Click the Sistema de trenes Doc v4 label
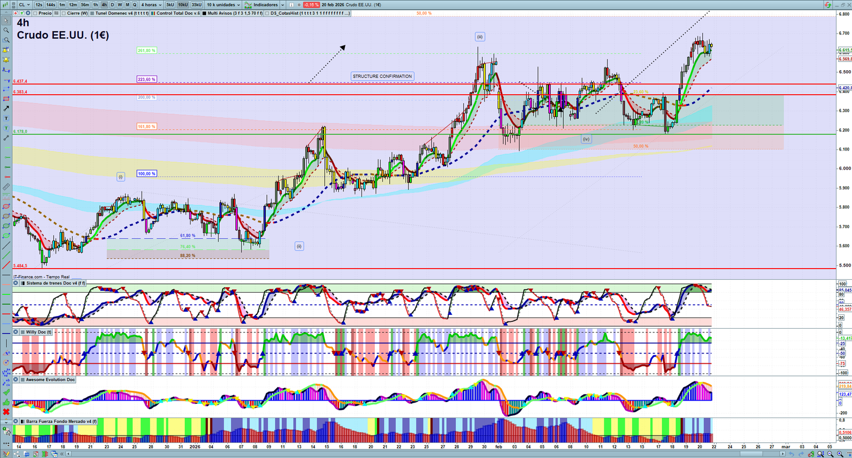This screenshot has width=852, height=458. tap(55, 283)
